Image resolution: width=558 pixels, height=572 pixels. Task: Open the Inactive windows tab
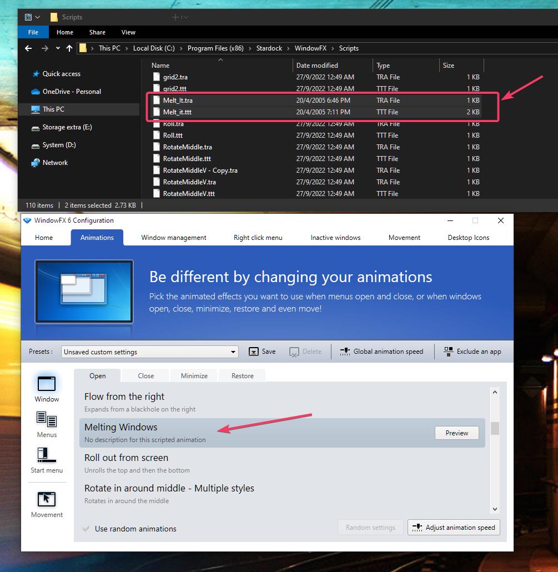click(335, 238)
